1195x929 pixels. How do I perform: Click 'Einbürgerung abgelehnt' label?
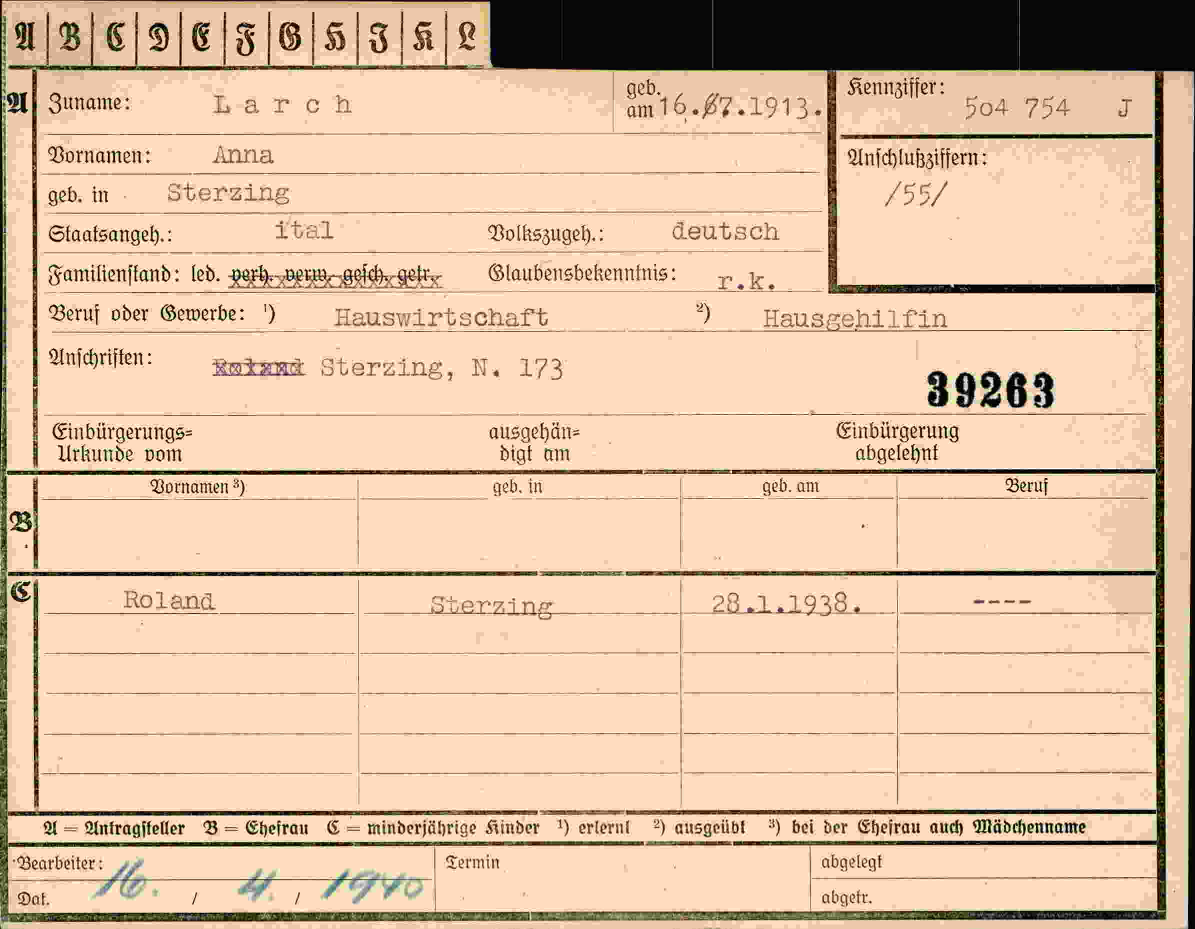point(897,442)
